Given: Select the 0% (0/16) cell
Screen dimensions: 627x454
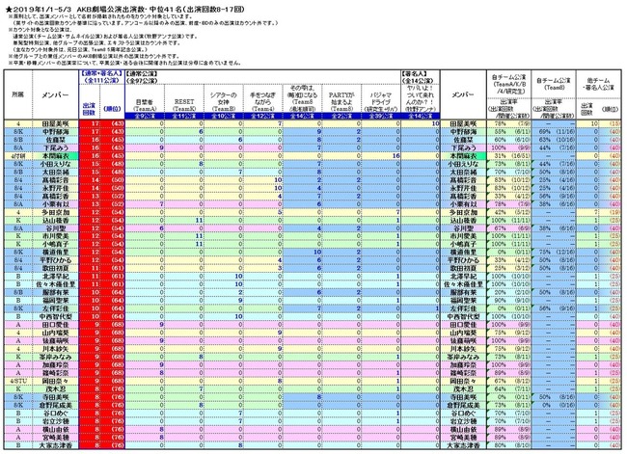Looking at the screenshot, I should click(554, 405).
